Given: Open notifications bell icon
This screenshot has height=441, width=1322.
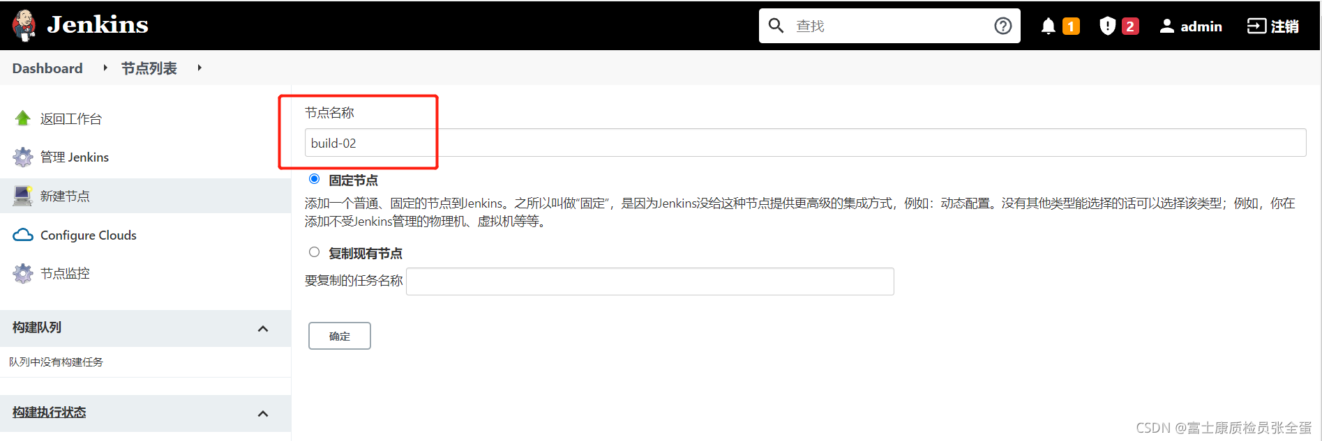Looking at the screenshot, I should click(x=1048, y=26).
